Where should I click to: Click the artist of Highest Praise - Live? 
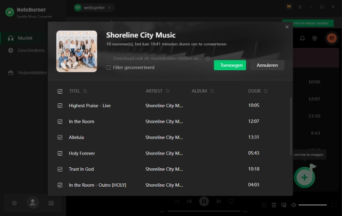click(x=164, y=106)
